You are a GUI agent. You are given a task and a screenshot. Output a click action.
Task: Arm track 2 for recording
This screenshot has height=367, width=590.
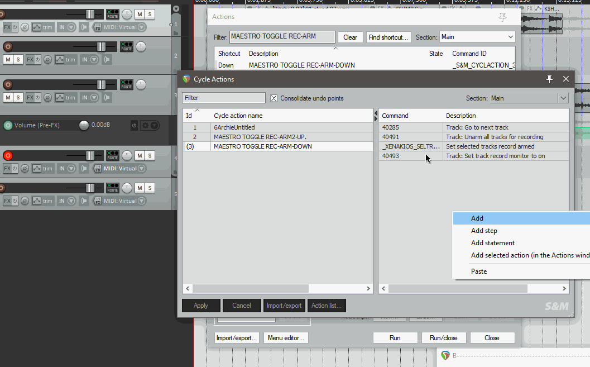tap(7, 47)
